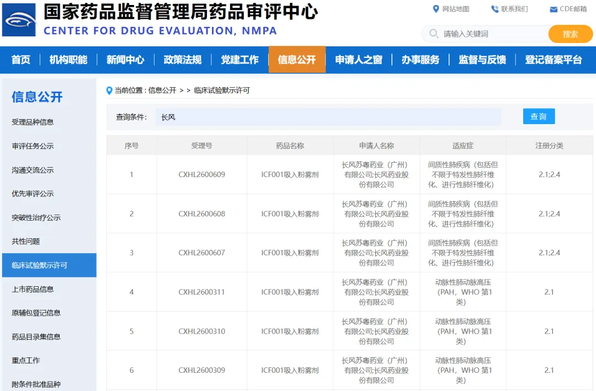Click the orange 搜索 button

tap(570, 34)
